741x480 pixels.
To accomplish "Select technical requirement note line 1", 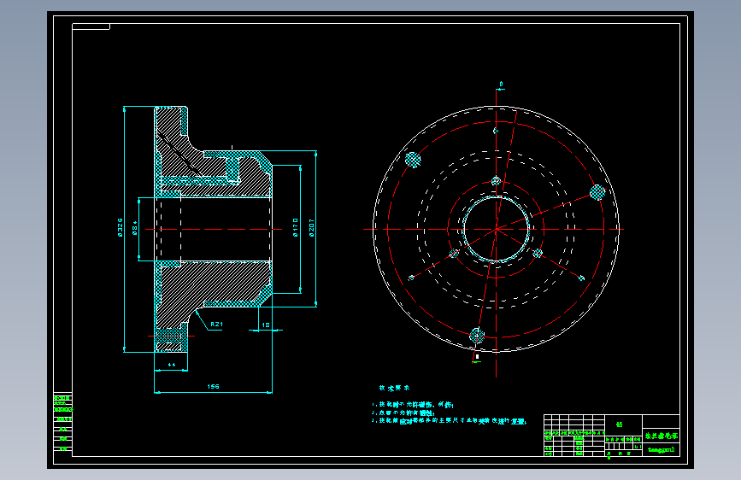I will pos(413,405).
